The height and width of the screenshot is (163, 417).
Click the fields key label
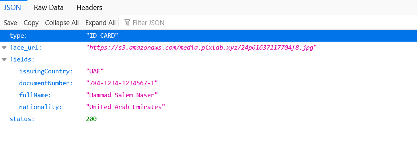pyautogui.click(x=22, y=59)
